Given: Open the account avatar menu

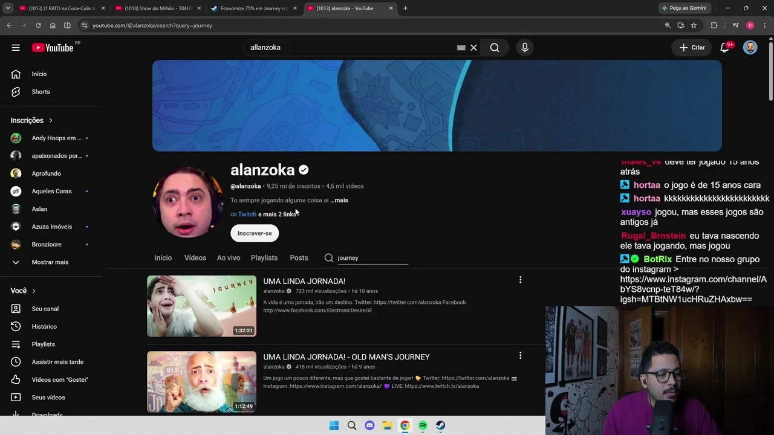Looking at the screenshot, I should 750,48.
